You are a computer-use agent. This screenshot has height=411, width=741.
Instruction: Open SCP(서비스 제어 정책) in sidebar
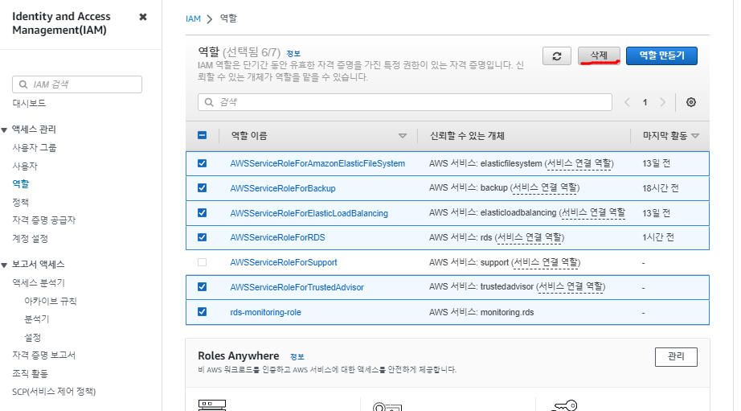coord(54,392)
